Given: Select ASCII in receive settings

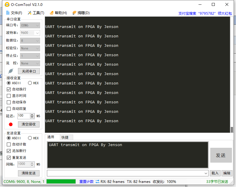Looking at the screenshot, I should (14, 83).
